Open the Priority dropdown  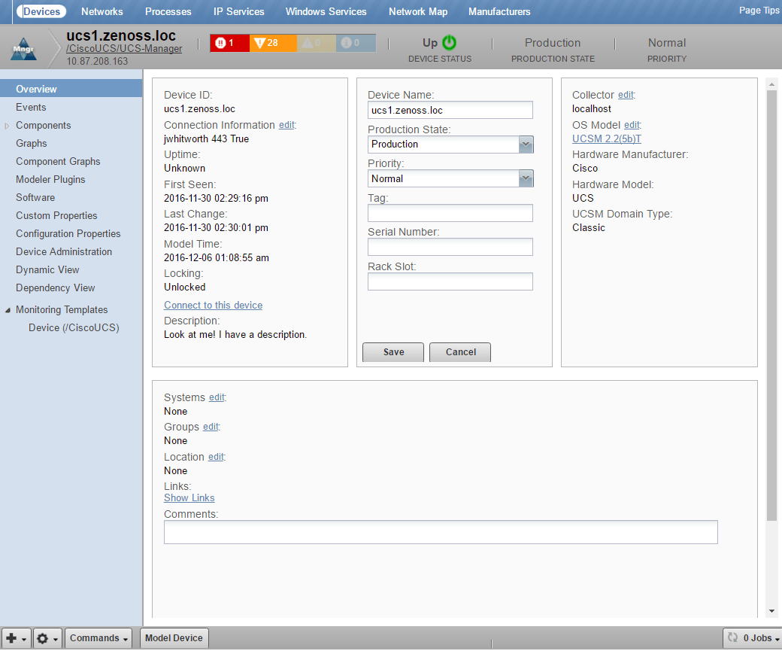click(526, 178)
